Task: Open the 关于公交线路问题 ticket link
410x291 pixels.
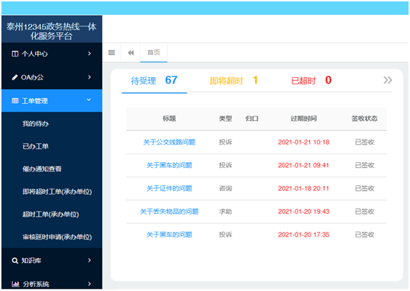Action: click(169, 142)
